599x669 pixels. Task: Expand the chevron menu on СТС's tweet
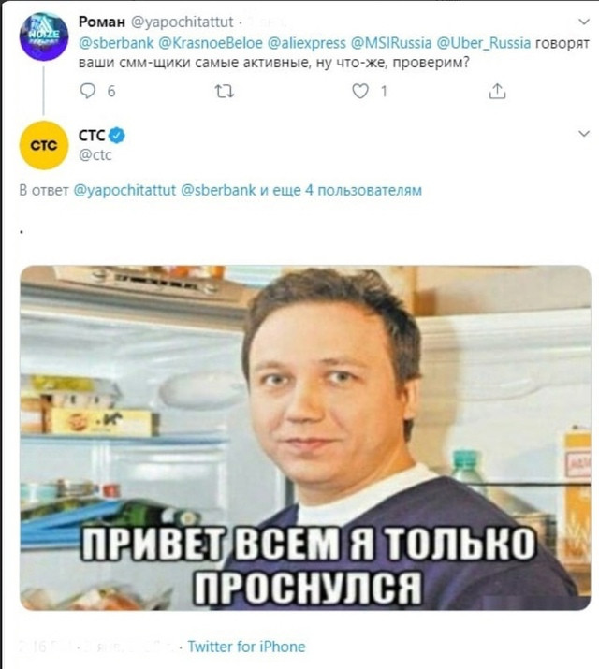(x=584, y=134)
